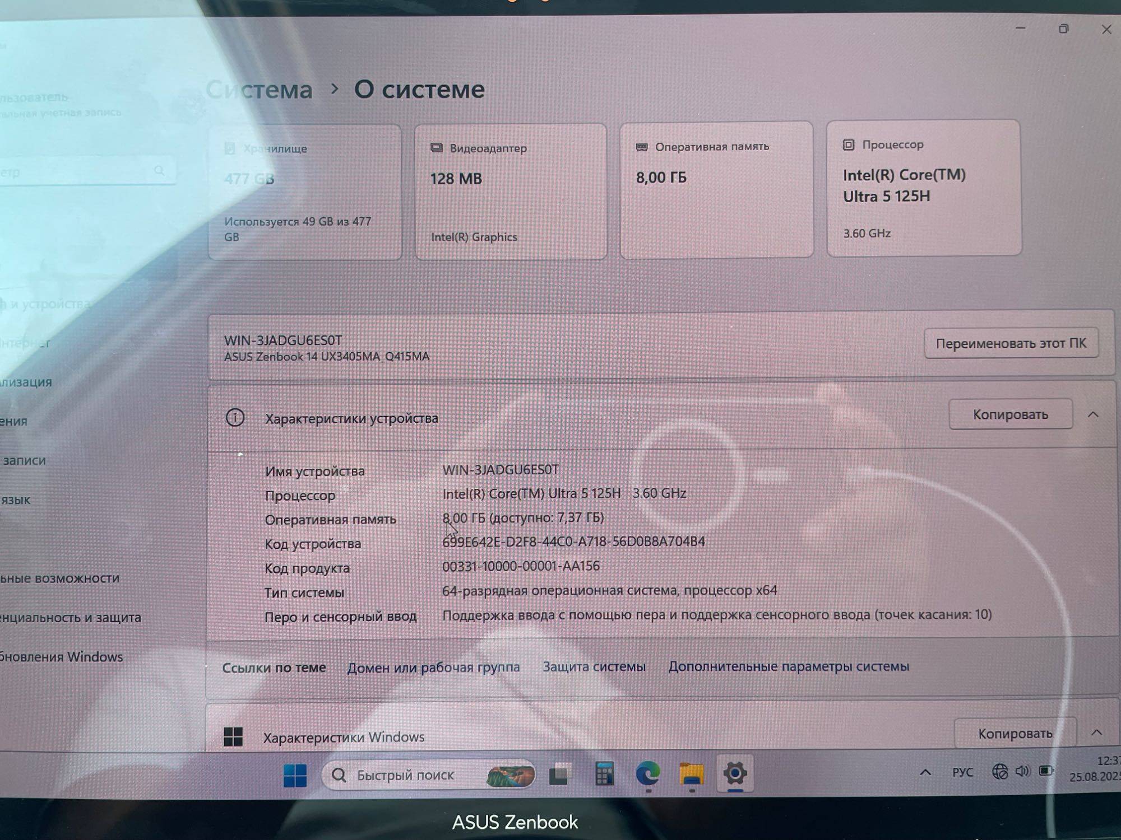Select Код продукта 00331-10000-00001-AA156 value

coord(521,566)
